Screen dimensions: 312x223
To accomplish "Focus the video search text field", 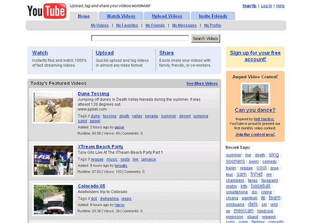I will click(x=140, y=38).
